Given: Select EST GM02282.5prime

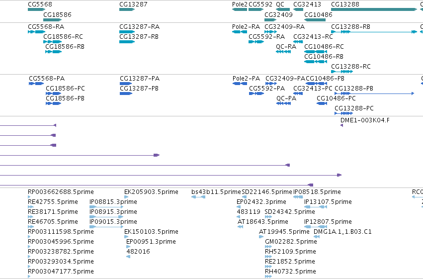Looking at the screenshot, I should 291,242.
